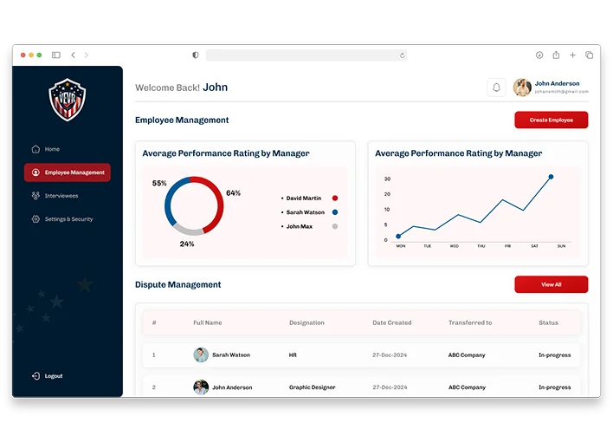
Task: Click the browser download icon
Action: [x=539, y=55]
